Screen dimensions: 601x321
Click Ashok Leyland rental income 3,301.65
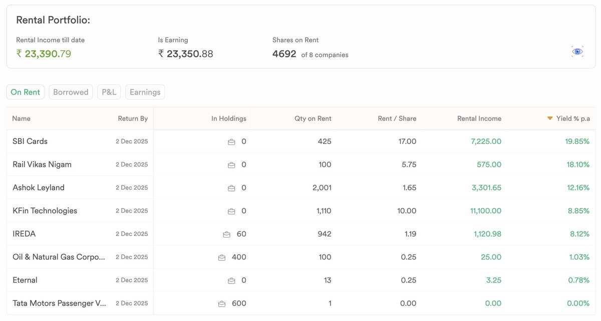pos(487,187)
